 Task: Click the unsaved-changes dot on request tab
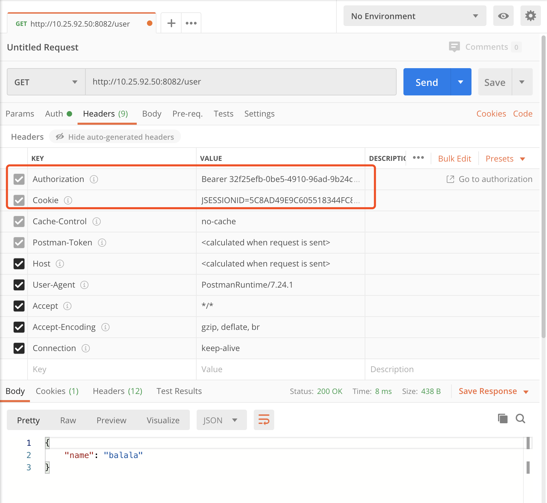point(149,23)
